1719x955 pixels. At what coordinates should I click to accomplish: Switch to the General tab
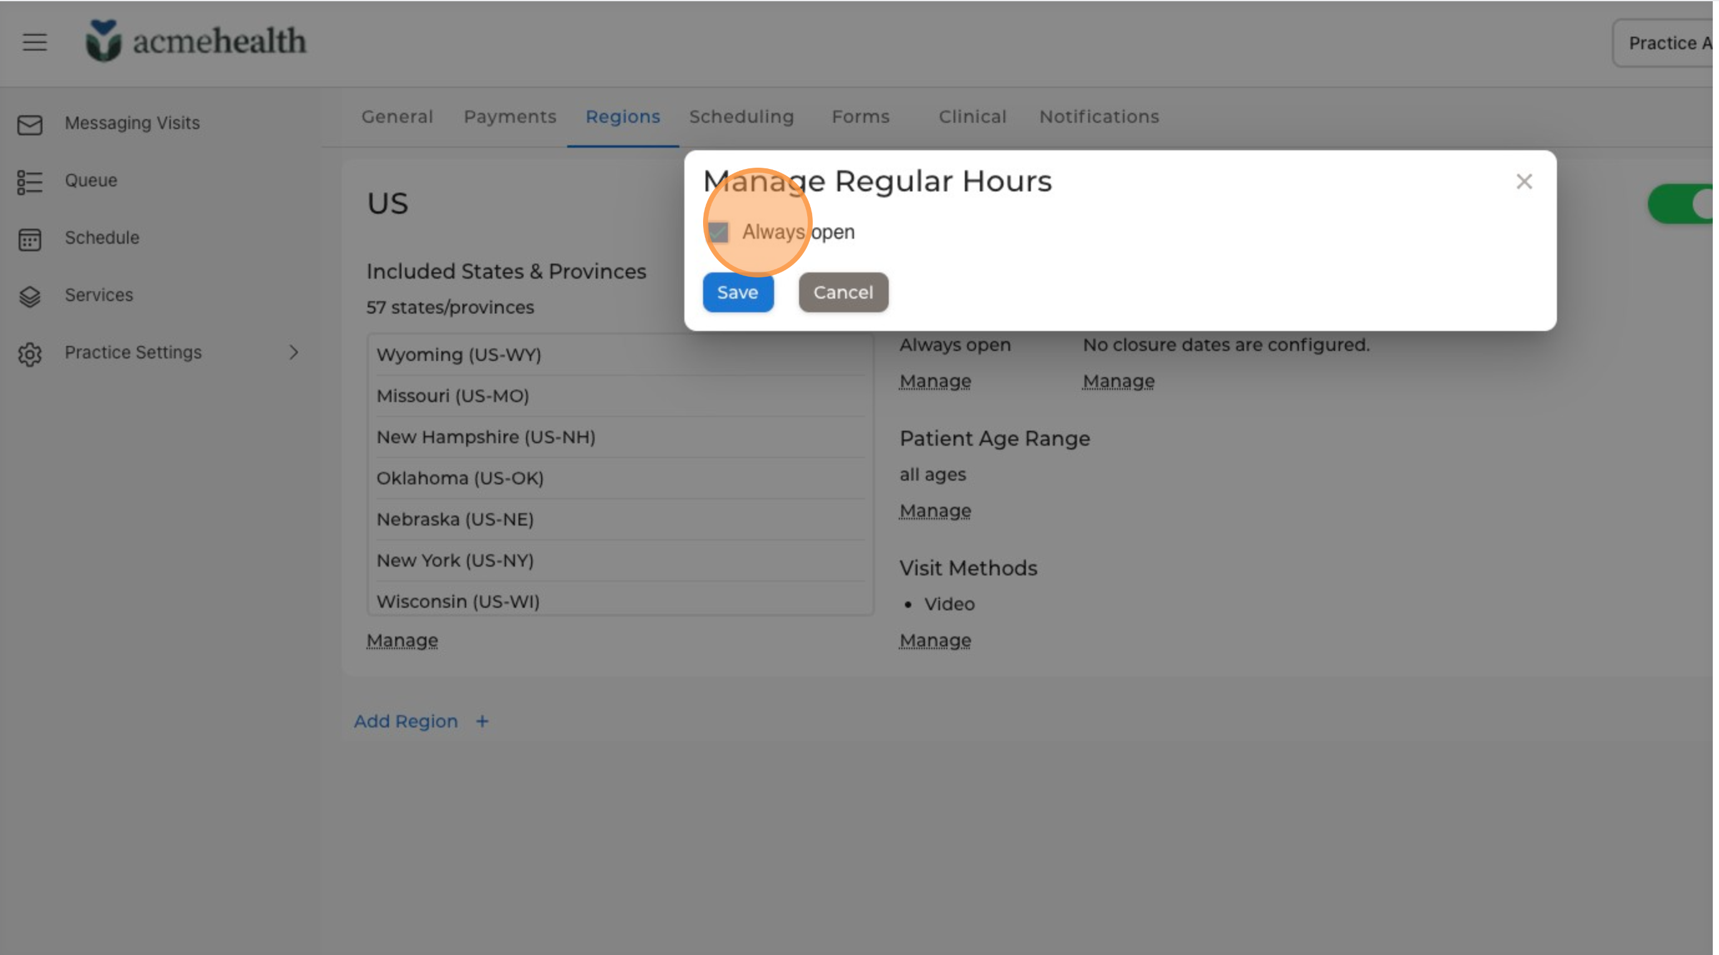(x=397, y=117)
